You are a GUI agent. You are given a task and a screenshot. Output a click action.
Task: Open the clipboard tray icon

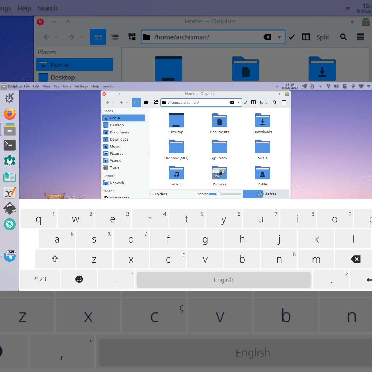coord(312,86)
